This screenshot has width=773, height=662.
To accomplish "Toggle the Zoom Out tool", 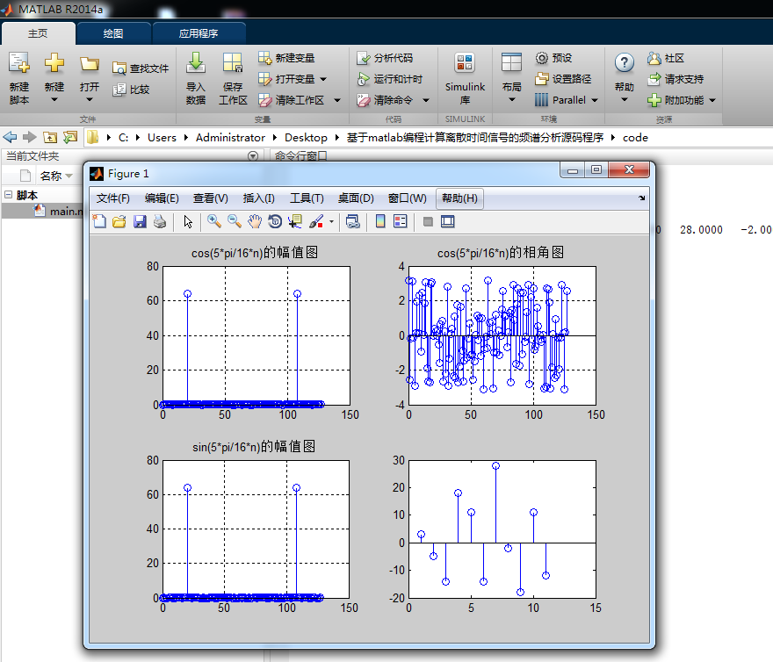I will click(235, 222).
